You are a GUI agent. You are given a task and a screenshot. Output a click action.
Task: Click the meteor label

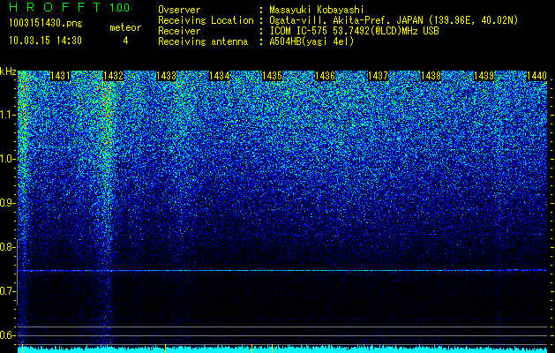pyautogui.click(x=125, y=27)
